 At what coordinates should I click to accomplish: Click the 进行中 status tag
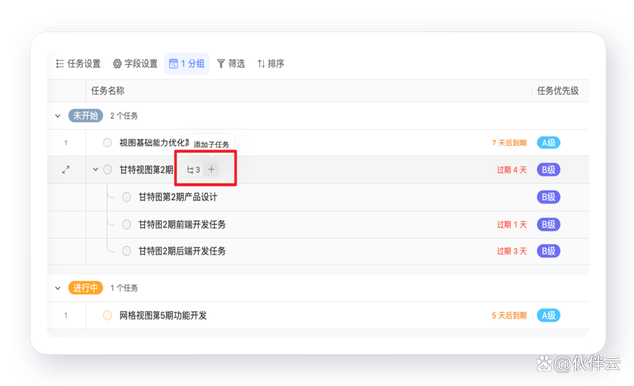86,288
